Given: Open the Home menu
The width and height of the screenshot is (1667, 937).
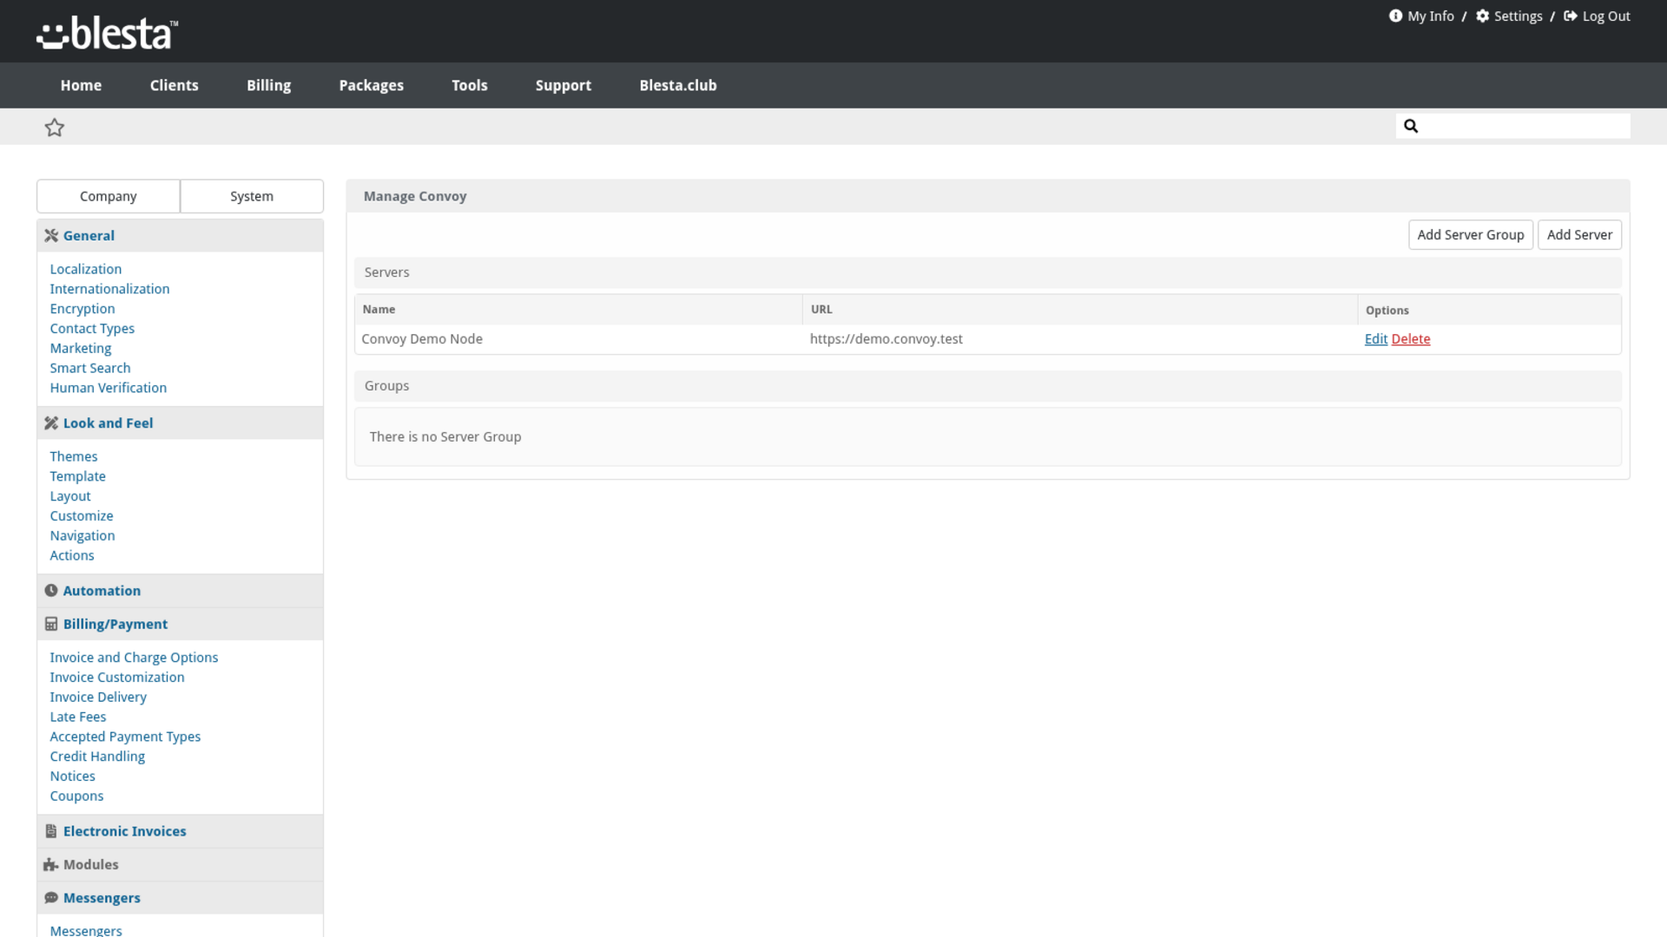Looking at the screenshot, I should pos(81,85).
